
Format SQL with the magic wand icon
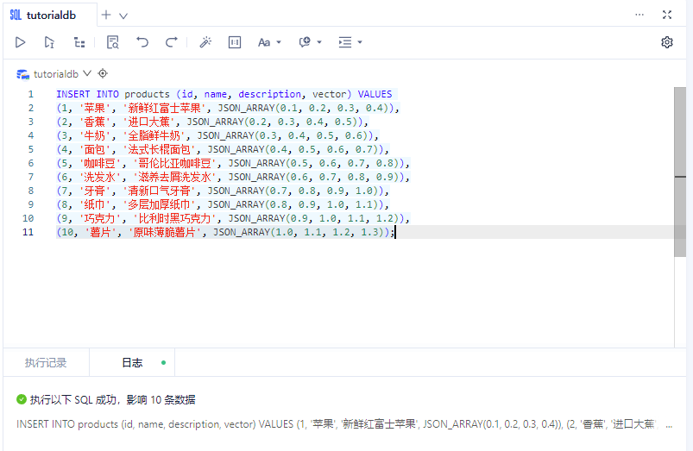[x=205, y=42]
